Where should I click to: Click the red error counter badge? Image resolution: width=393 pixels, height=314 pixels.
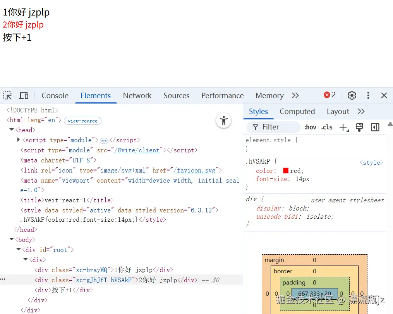click(x=329, y=95)
